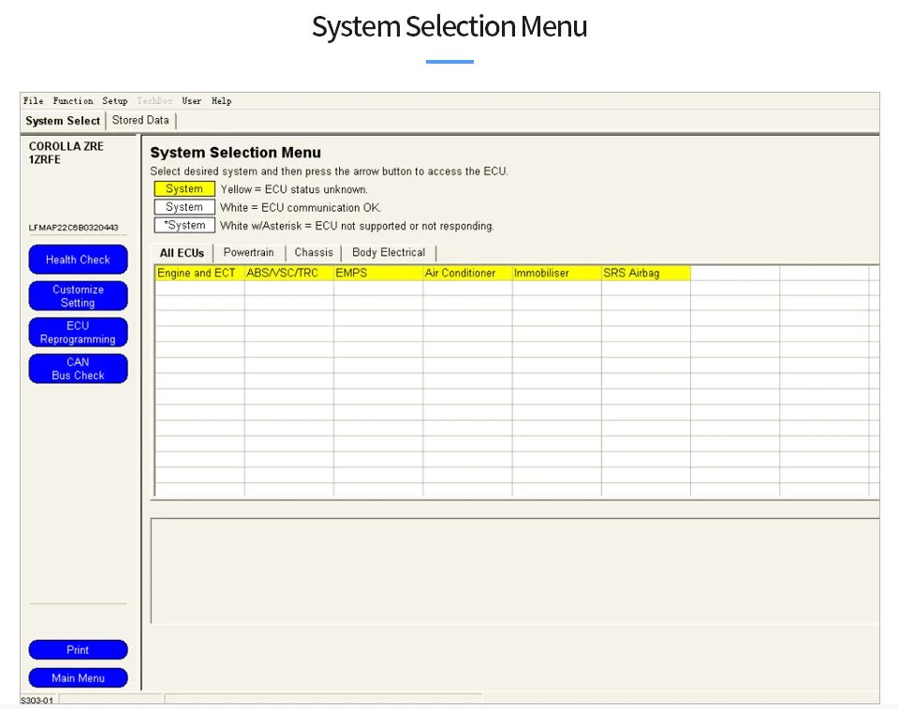Switch to the Stored Data tab
Image resolution: width=899 pixels, height=709 pixels.
[140, 121]
